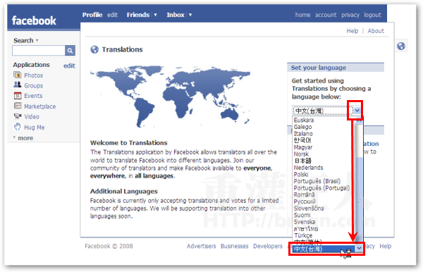The height and width of the screenshot is (272, 423).
Task: Open the Profile tab
Action: (x=92, y=15)
